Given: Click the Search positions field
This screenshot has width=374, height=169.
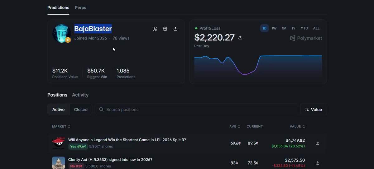Looking at the screenshot, I should (196, 109).
